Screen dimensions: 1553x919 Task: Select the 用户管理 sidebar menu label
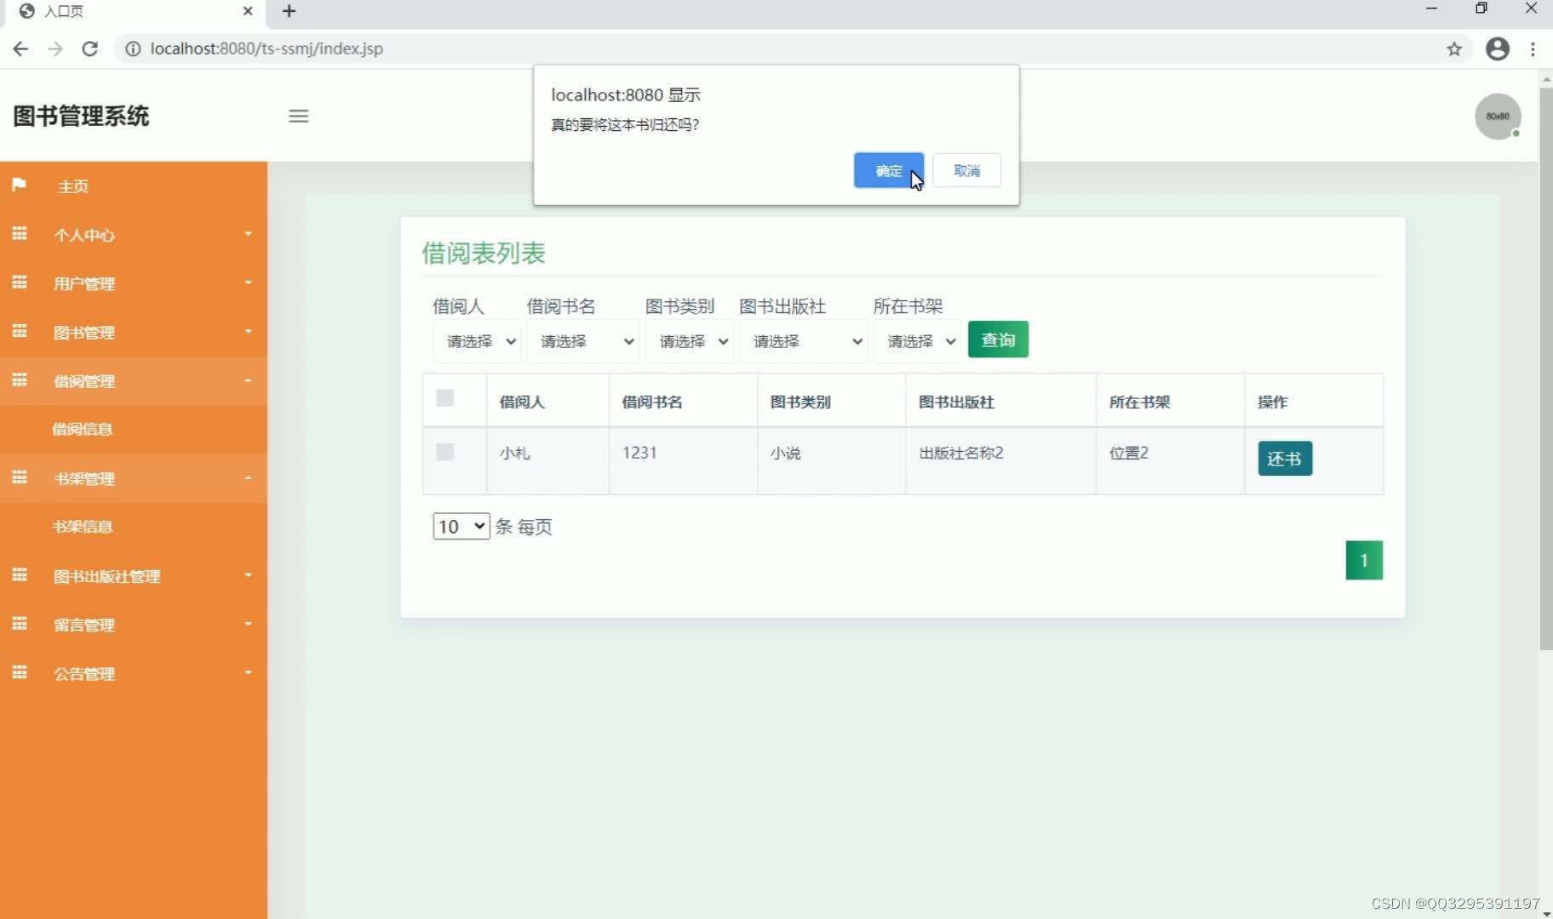(84, 283)
